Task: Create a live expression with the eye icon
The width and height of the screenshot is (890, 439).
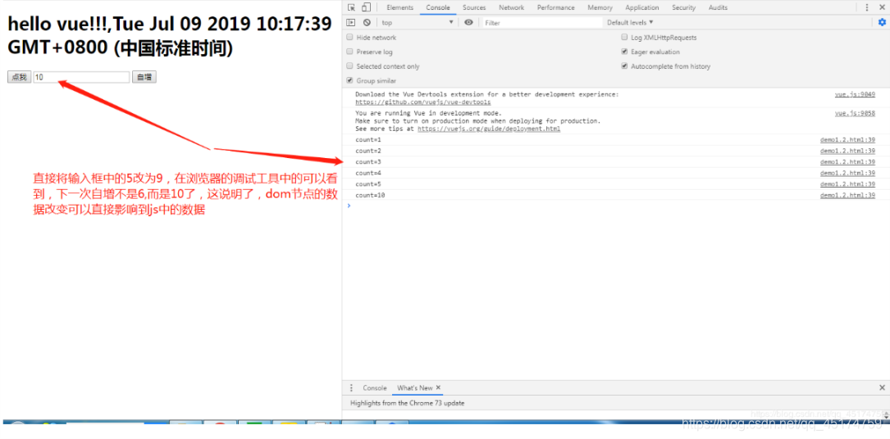Action: [x=468, y=23]
